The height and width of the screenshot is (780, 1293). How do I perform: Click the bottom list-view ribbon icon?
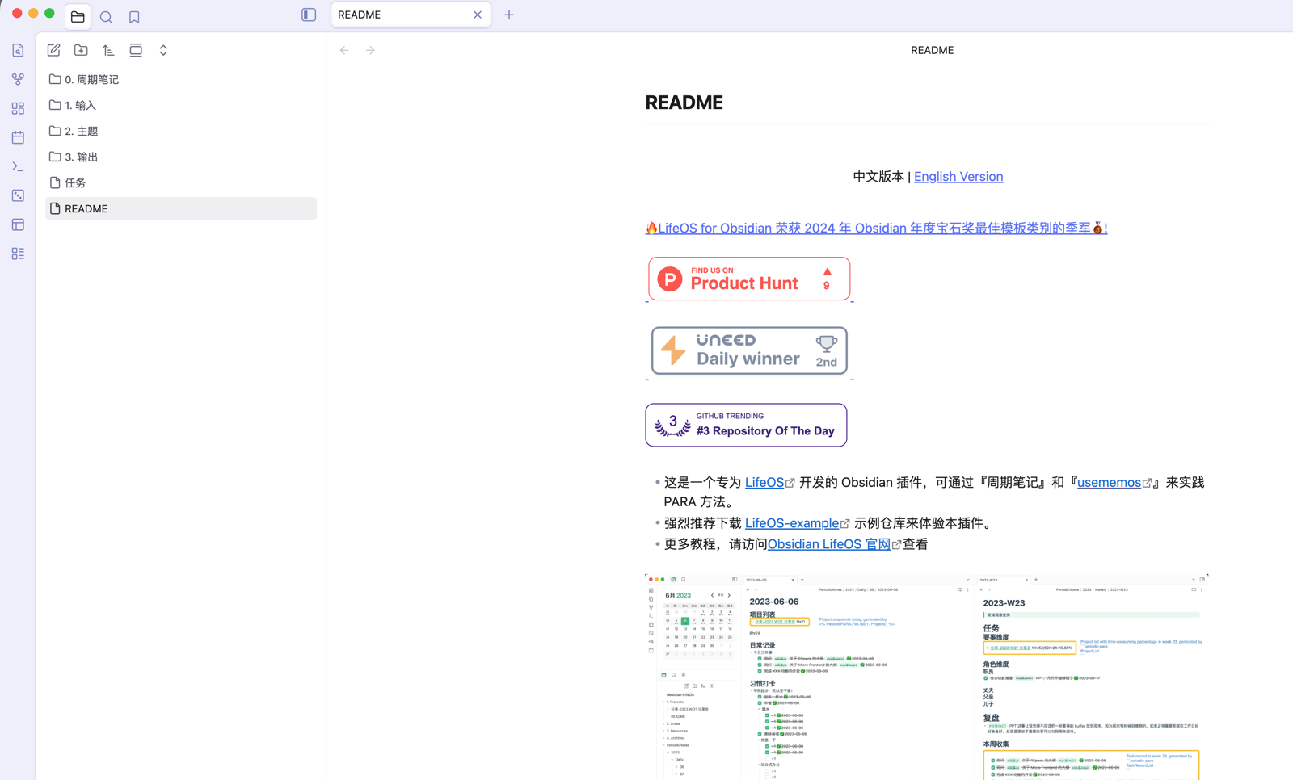click(x=18, y=254)
